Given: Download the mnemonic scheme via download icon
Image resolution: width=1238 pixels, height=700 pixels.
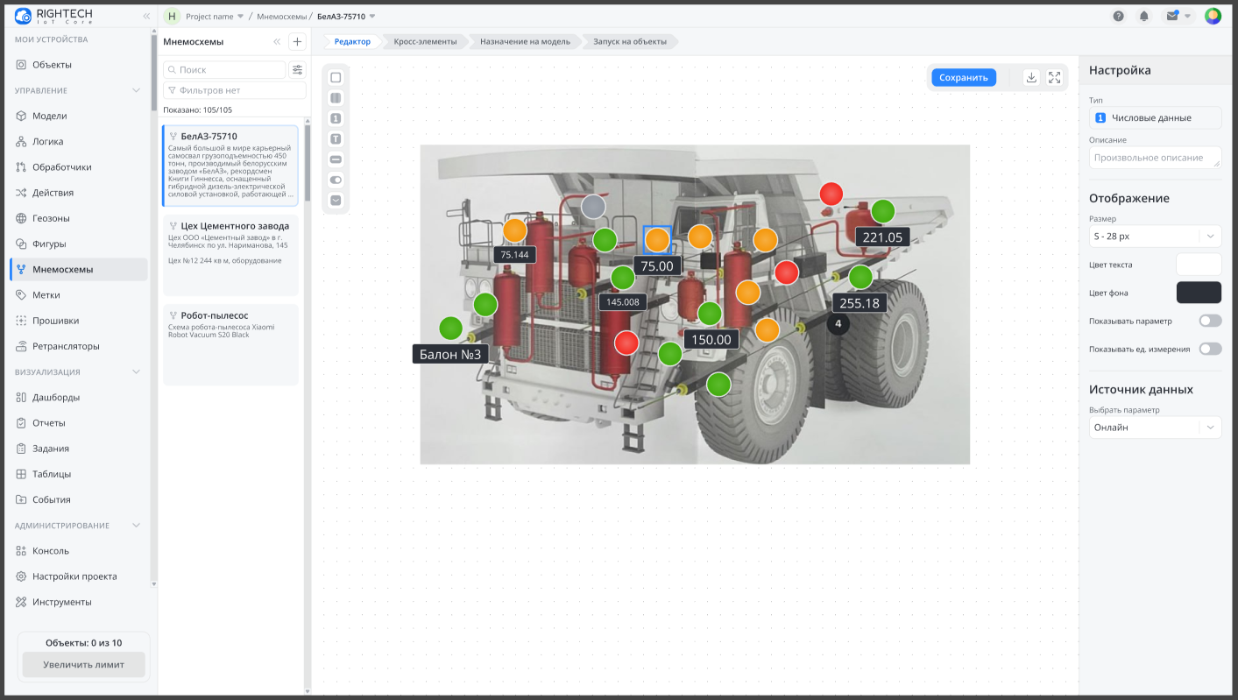Looking at the screenshot, I should click(x=1031, y=77).
